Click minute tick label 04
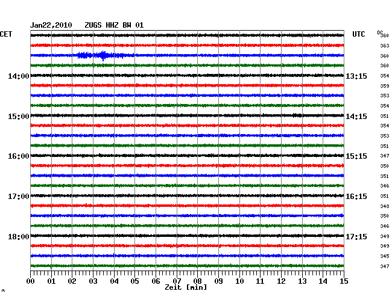 tap(114, 281)
